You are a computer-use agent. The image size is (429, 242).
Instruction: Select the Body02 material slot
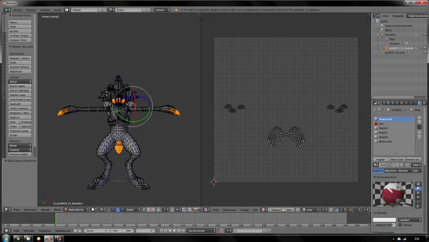pos(394,128)
